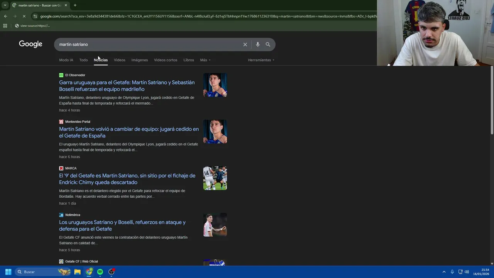Switch to Videos cortos tab
This screenshot has width=494, height=278.
(x=166, y=60)
